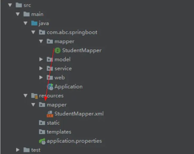The image size is (194, 154).
Task: Expand the service package arrow
Action: coord(41,68)
